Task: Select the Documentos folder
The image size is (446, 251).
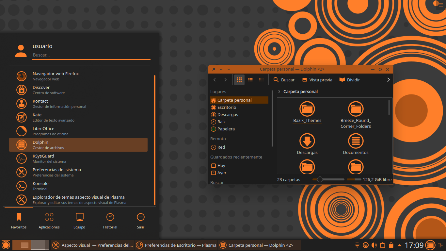Action: [x=356, y=144]
